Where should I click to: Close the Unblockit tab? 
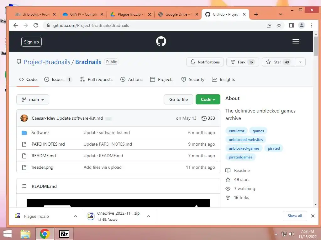(x=54, y=14)
